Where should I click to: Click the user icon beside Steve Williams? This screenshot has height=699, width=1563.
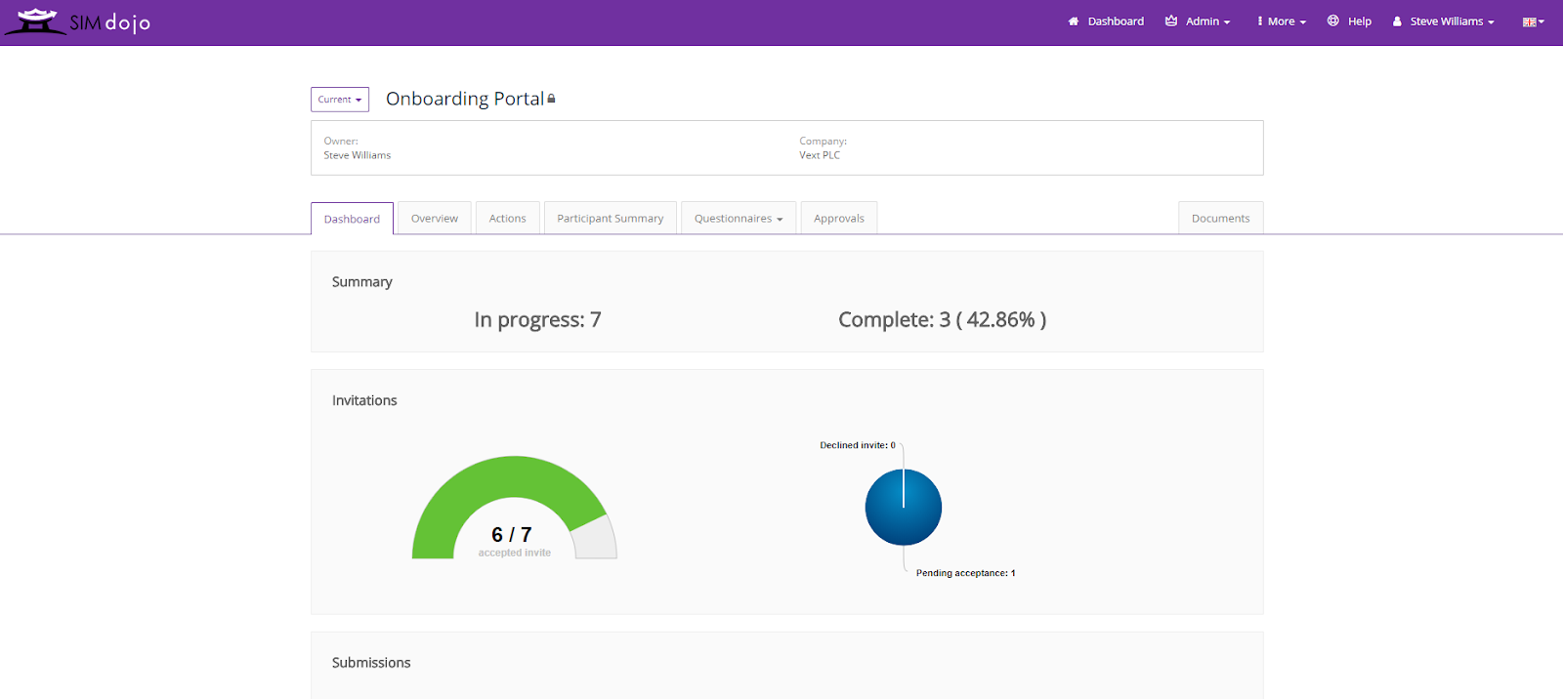(1397, 21)
